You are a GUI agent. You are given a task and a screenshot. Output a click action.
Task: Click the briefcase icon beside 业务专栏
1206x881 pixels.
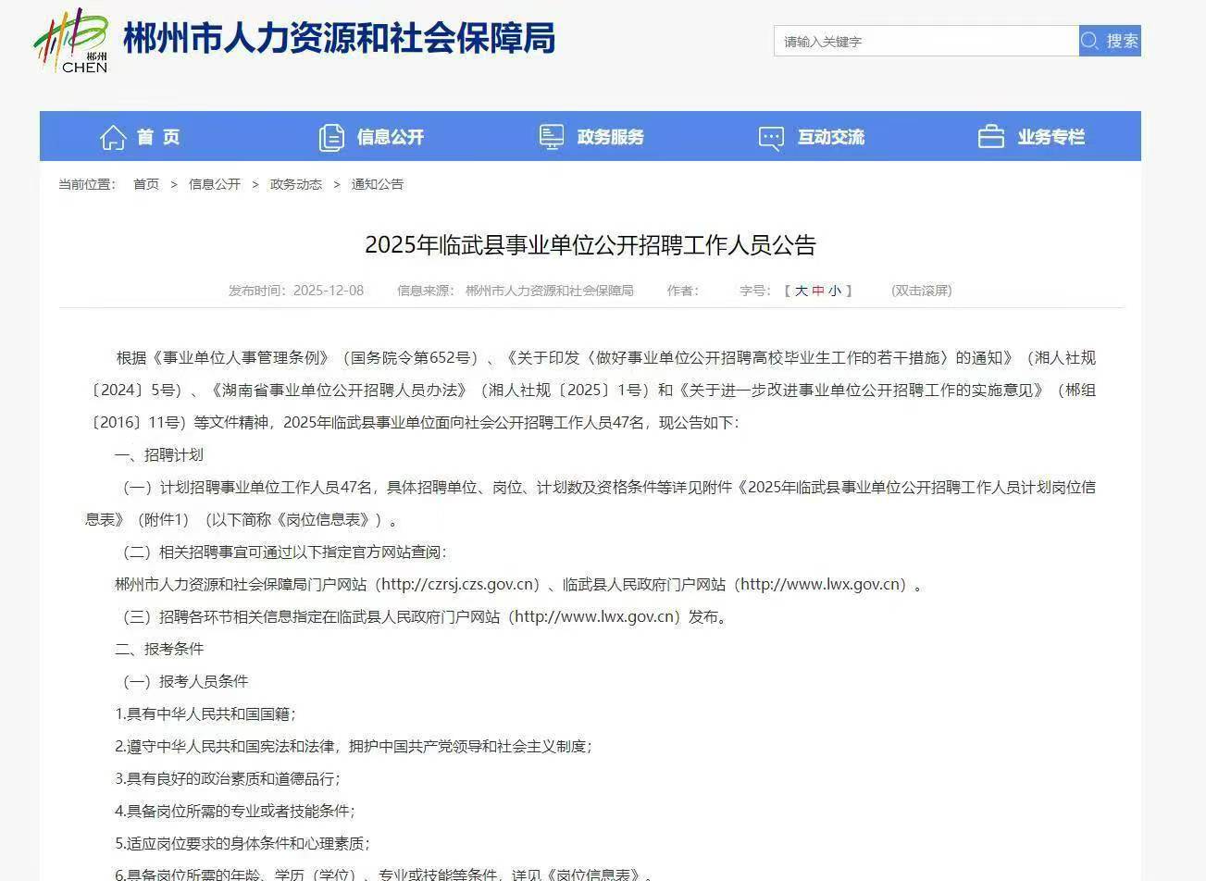[x=990, y=136]
